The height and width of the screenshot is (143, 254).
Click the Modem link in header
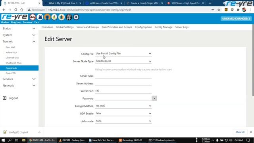(5, 22)
